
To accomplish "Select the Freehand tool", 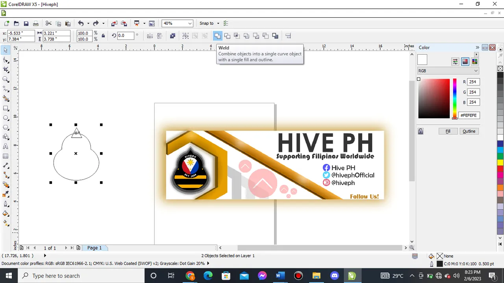I will point(6,89).
